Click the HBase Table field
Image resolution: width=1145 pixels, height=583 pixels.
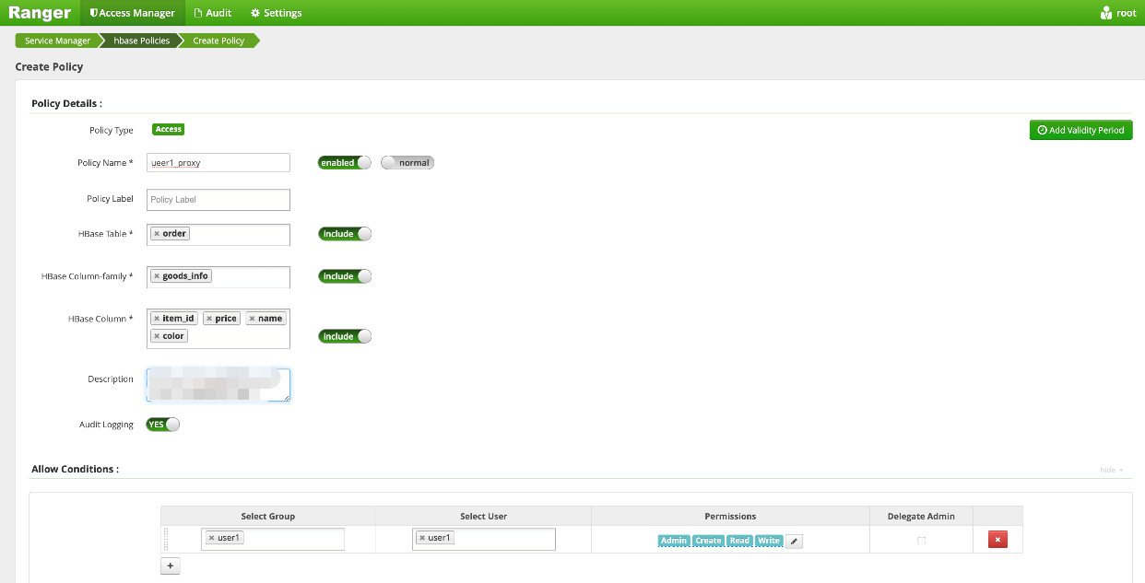click(218, 234)
